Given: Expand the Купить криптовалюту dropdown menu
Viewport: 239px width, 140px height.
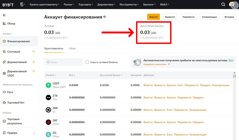Looking at the screenshot, I should pyautogui.click(x=44, y=5).
